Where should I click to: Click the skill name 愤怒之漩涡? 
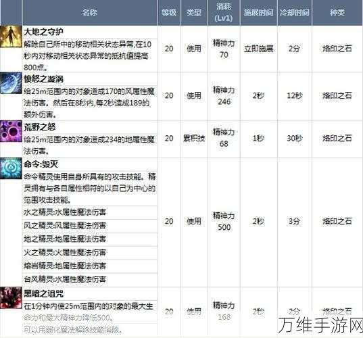click(x=43, y=79)
